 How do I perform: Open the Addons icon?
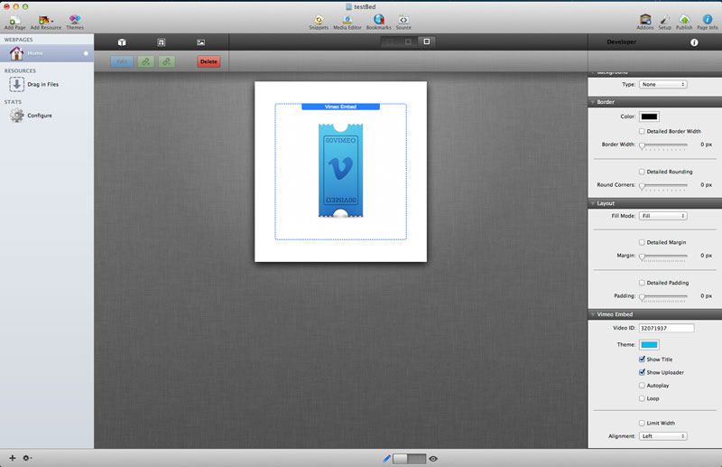pyautogui.click(x=645, y=19)
